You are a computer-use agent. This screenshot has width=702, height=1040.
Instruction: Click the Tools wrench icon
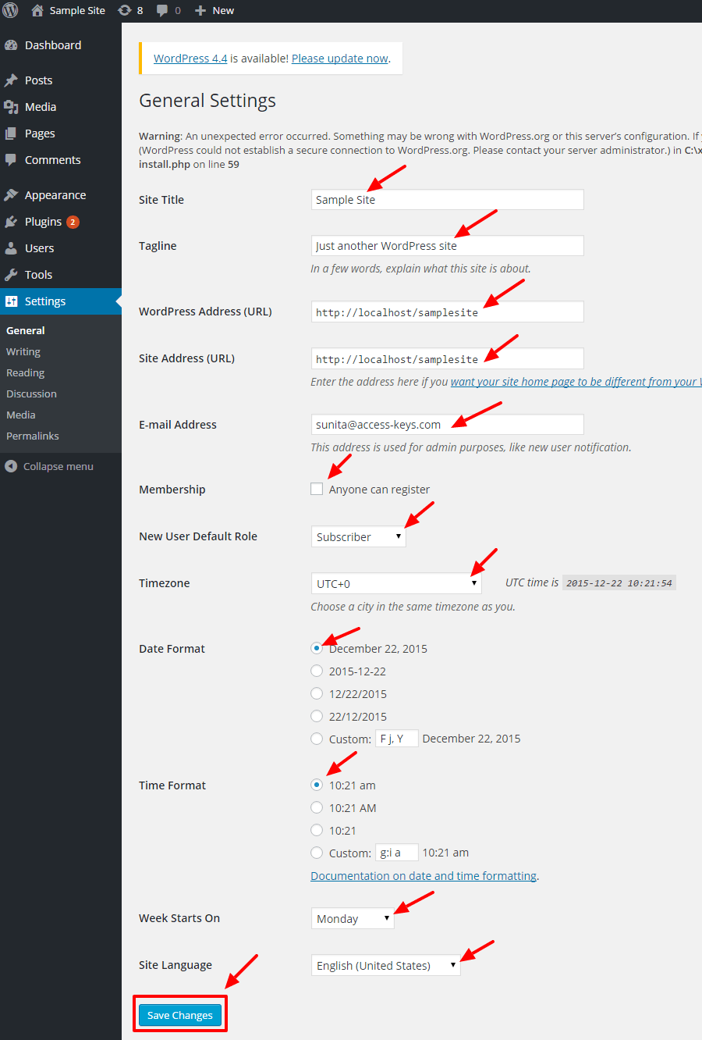point(11,275)
